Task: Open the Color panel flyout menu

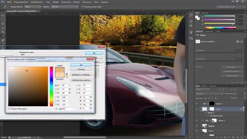Action: pos(245,13)
